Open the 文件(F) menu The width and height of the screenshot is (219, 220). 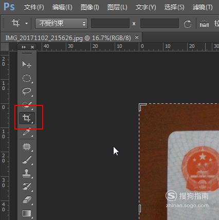34,7
